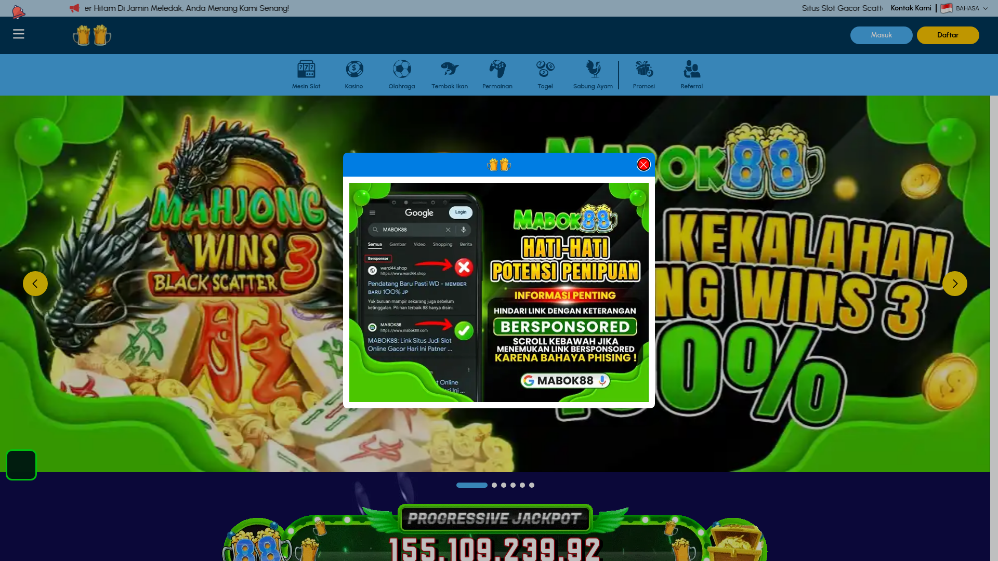This screenshot has height=561, width=998.
Task: Select the fourth carousel dot
Action: coord(513,485)
